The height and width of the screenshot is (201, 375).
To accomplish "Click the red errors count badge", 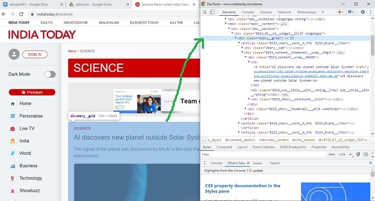I will coord(340,12).
